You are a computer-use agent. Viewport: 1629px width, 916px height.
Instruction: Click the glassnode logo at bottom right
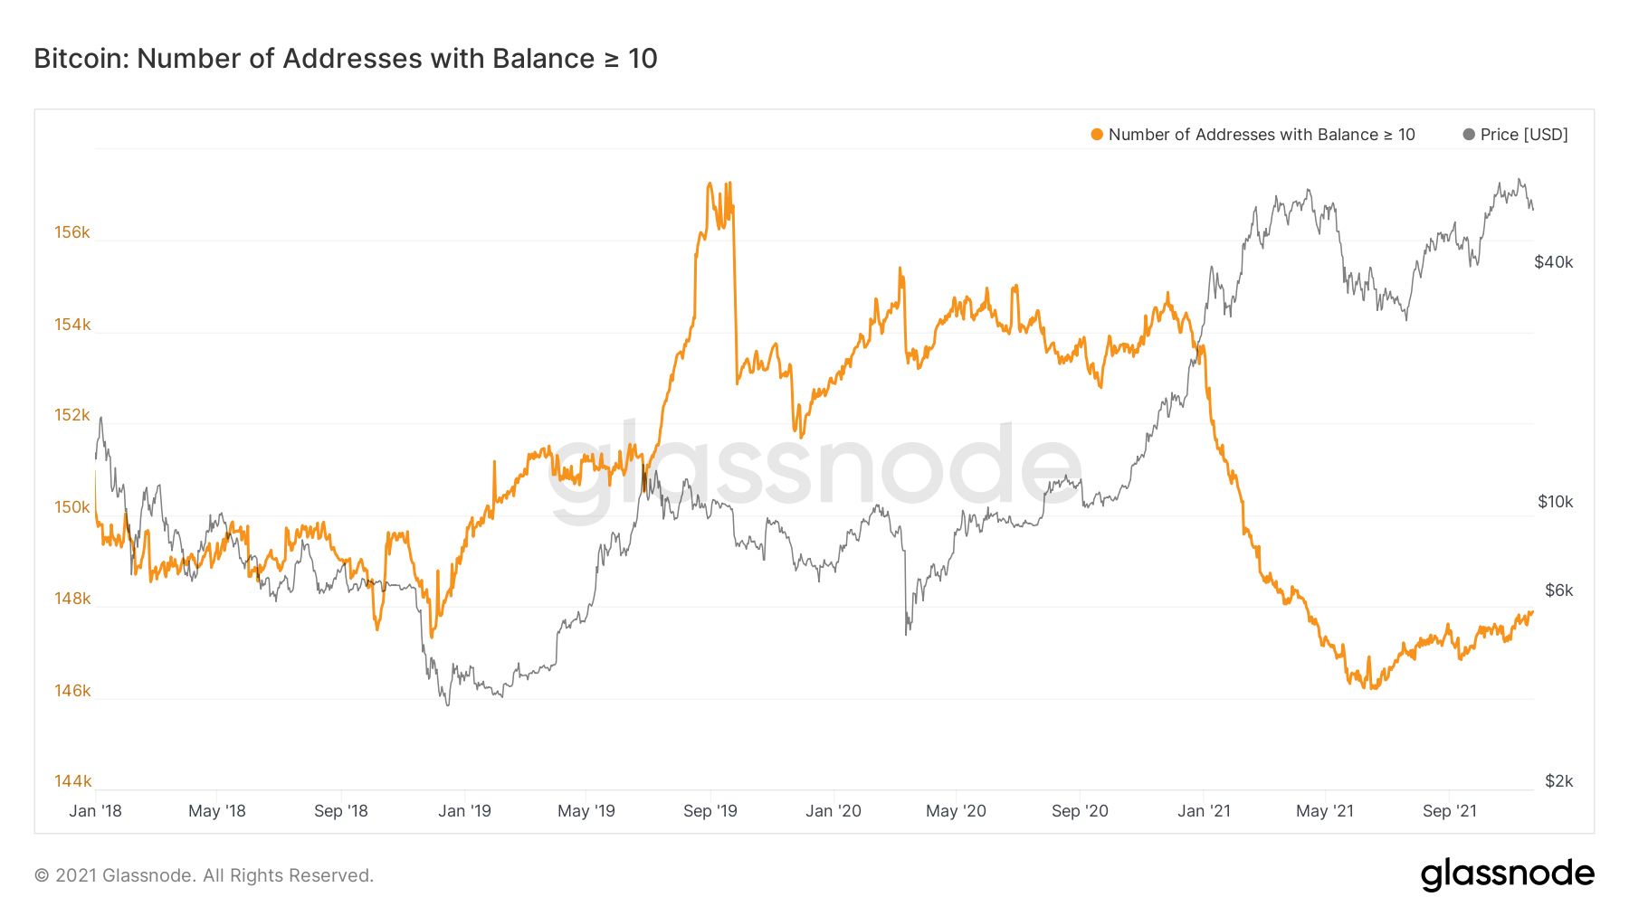pos(1507,874)
